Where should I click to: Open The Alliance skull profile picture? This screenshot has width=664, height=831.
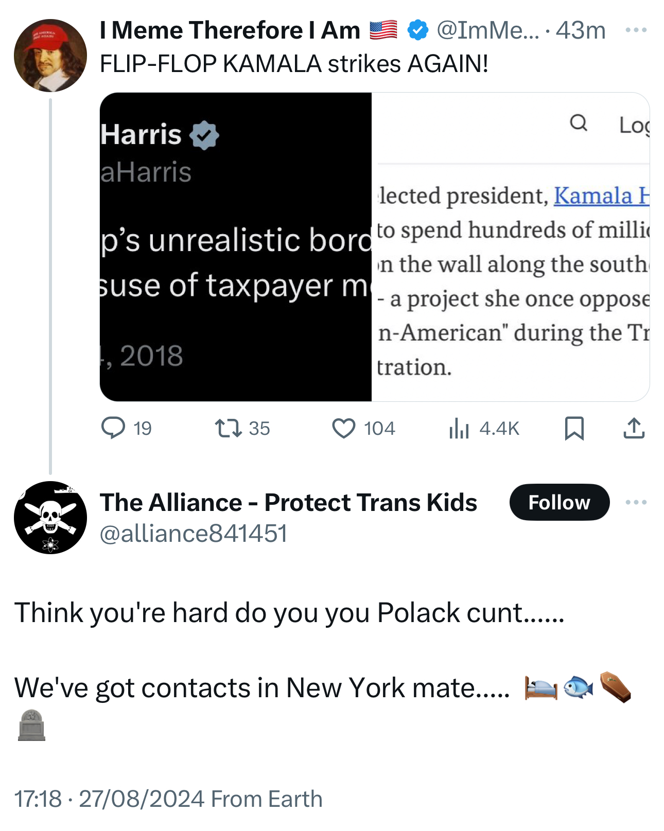pos(50,518)
